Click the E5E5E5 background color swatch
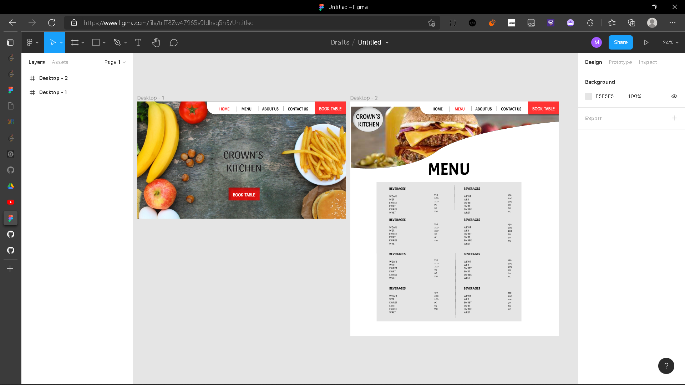The image size is (685, 385). click(588, 96)
